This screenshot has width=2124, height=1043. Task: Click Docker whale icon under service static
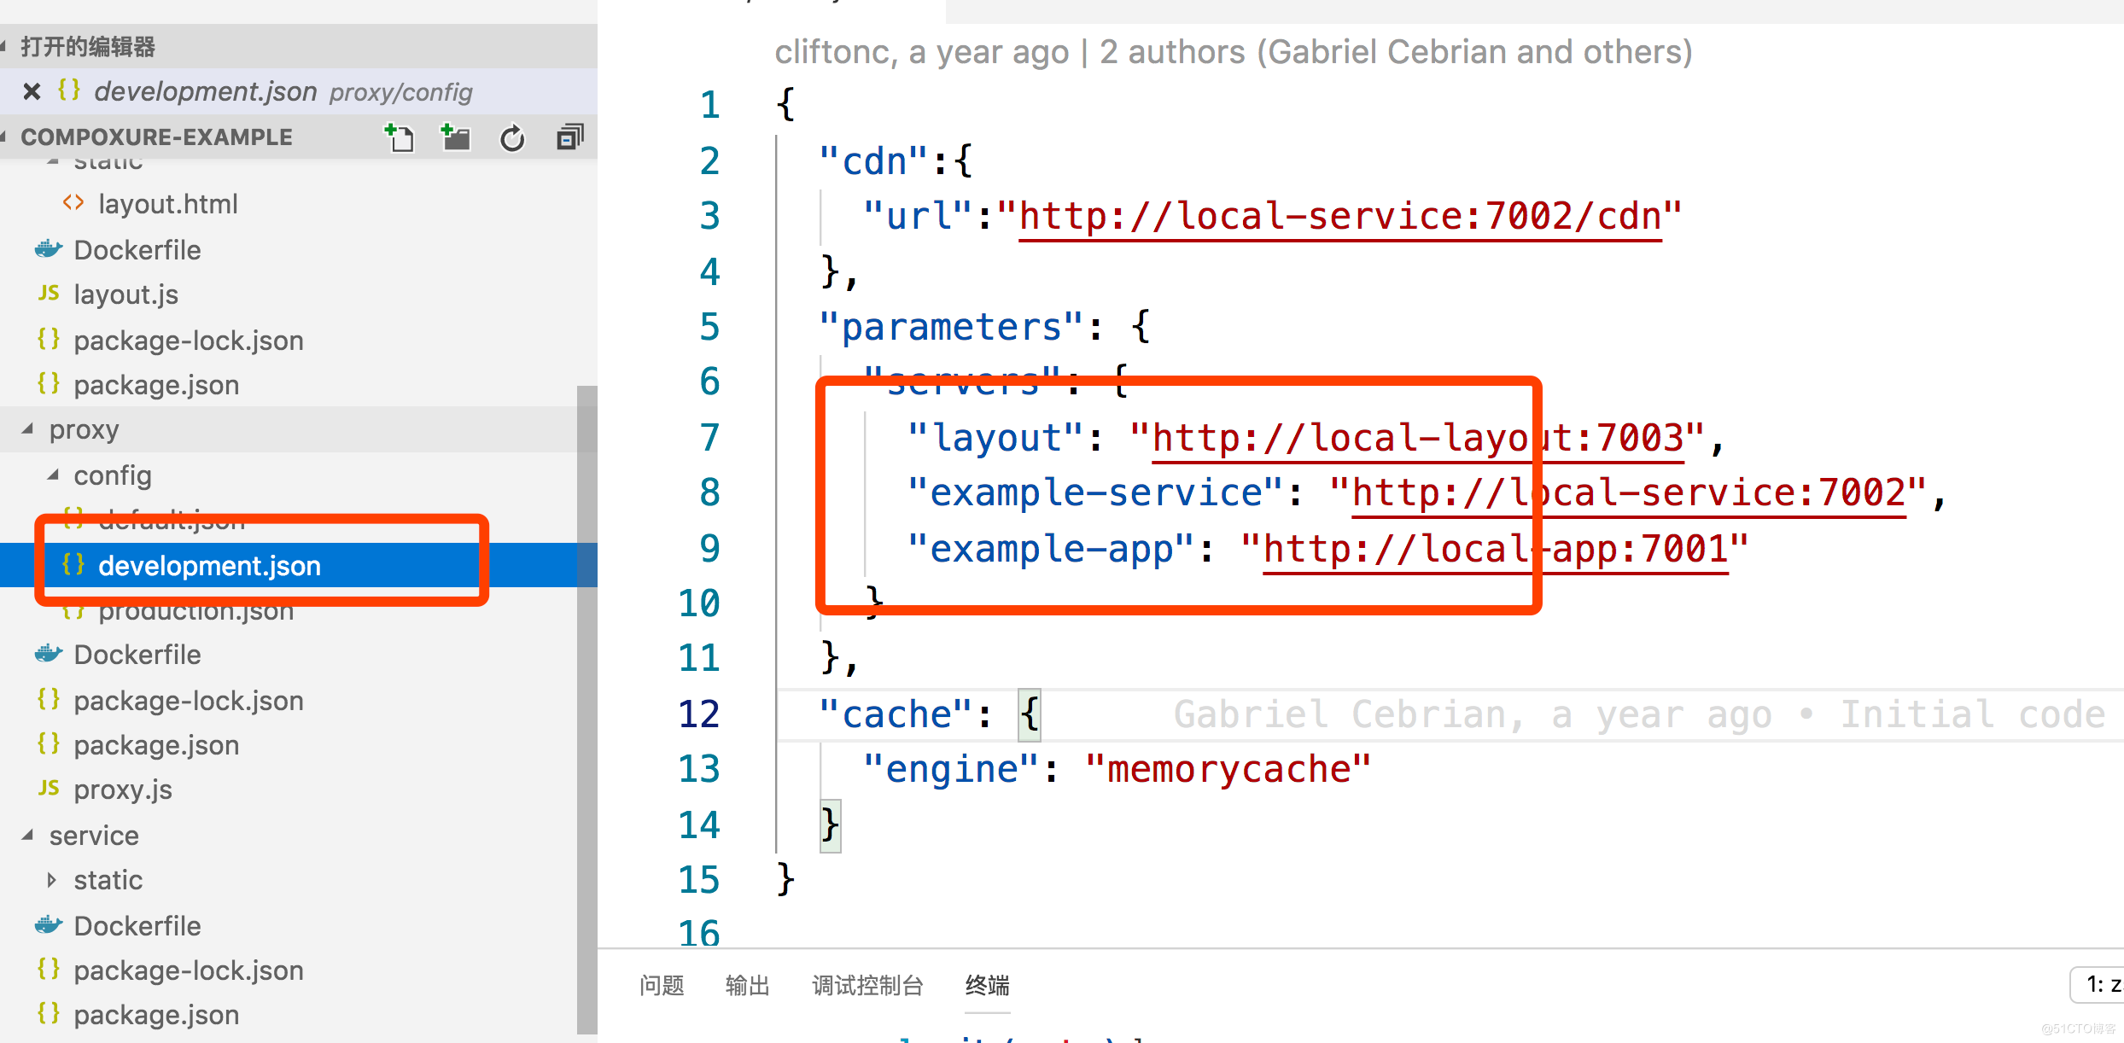pos(49,925)
